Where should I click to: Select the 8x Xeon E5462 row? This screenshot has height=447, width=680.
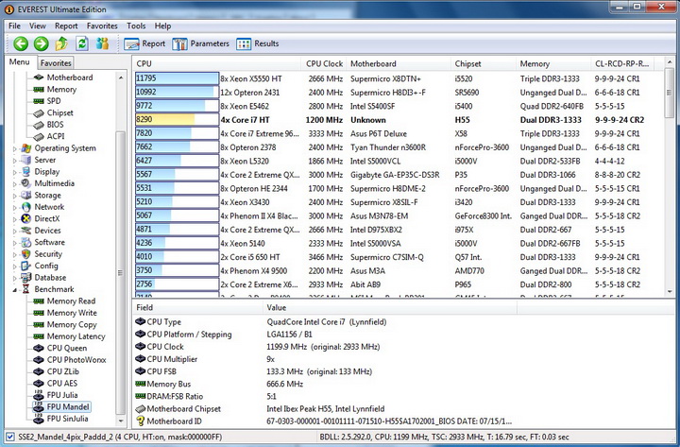pyautogui.click(x=399, y=106)
